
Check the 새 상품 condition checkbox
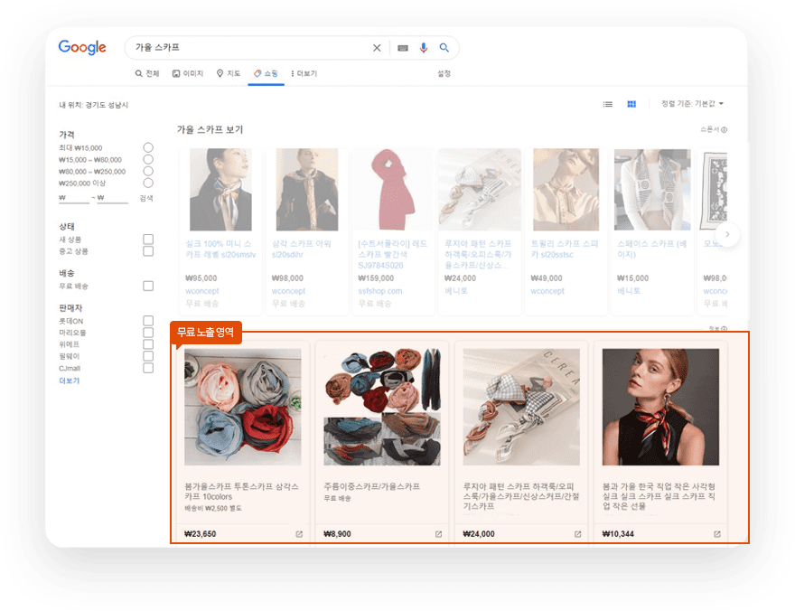point(148,239)
